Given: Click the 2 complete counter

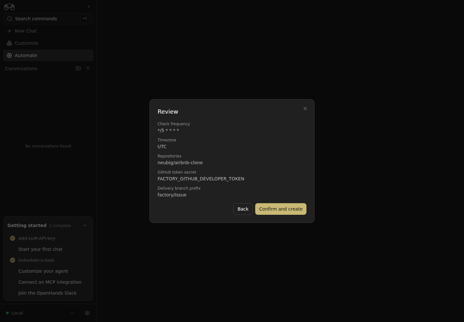Looking at the screenshot, I should pos(60,226).
